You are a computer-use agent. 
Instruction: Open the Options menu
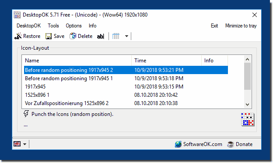73,26
